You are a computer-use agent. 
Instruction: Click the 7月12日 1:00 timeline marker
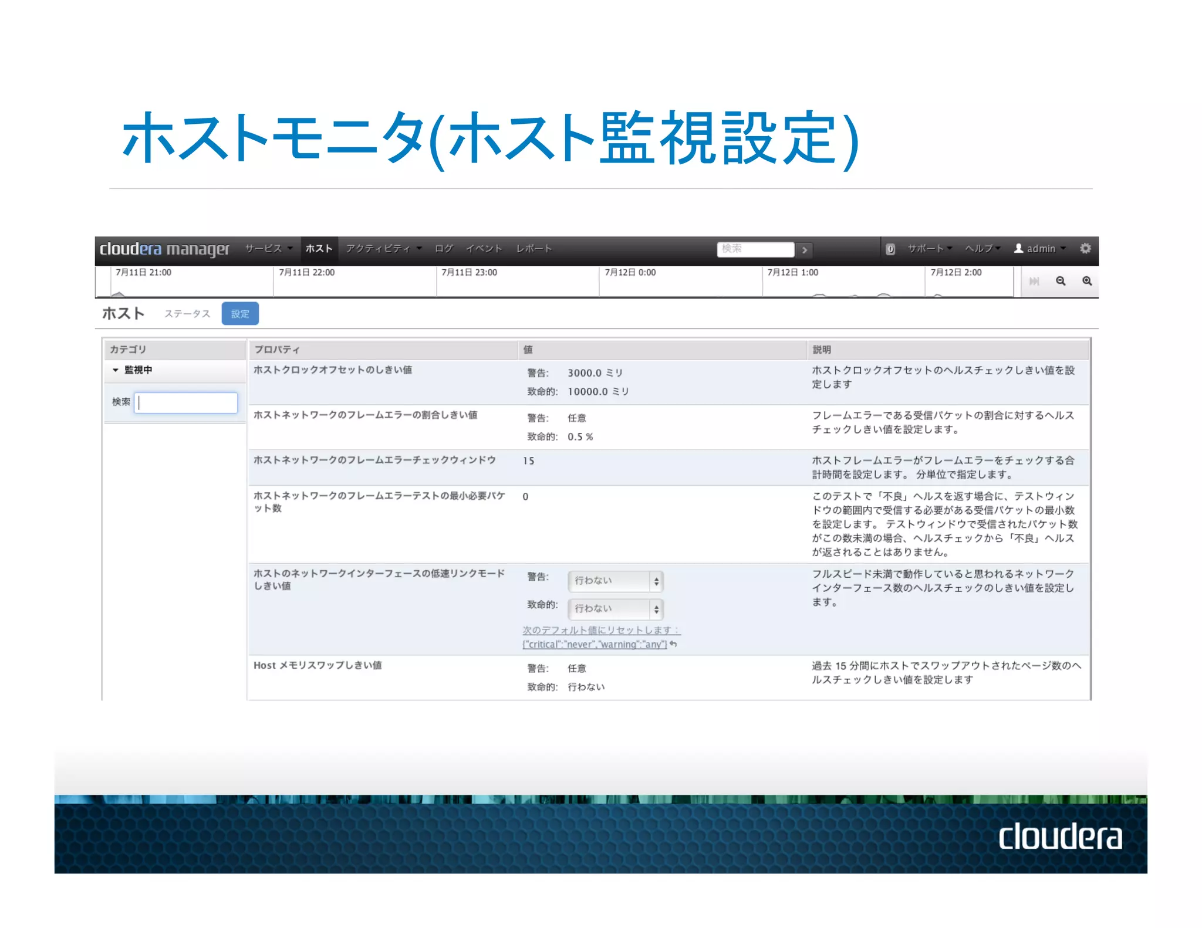tap(793, 273)
